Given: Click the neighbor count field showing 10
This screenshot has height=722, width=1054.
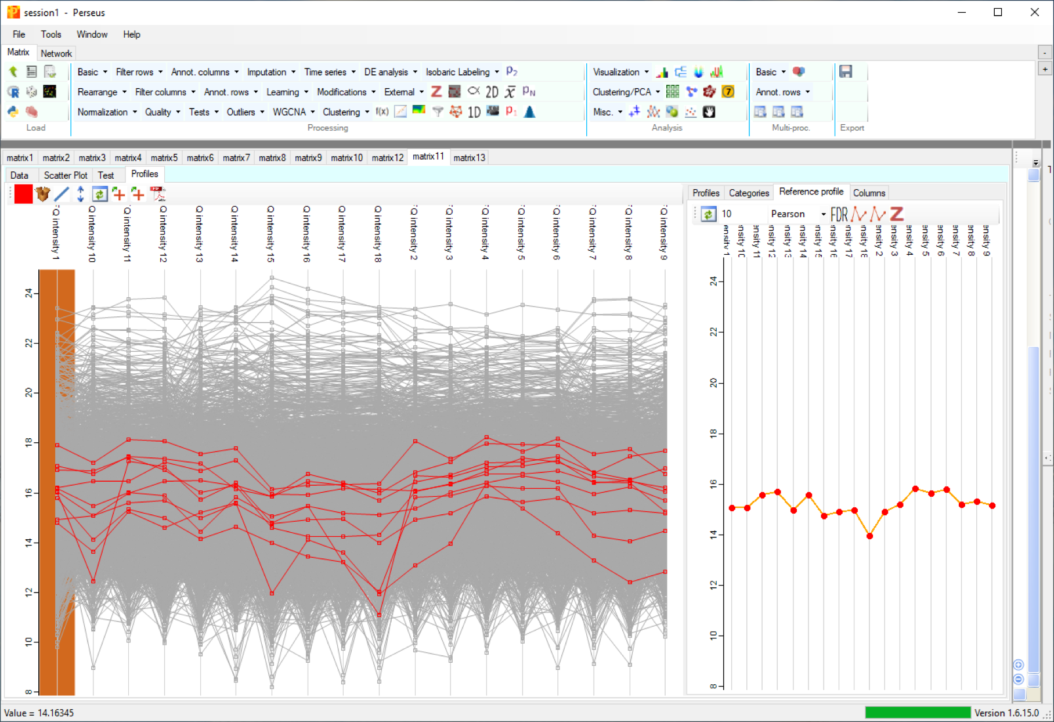Looking at the screenshot, I should pyautogui.click(x=740, y=214).
